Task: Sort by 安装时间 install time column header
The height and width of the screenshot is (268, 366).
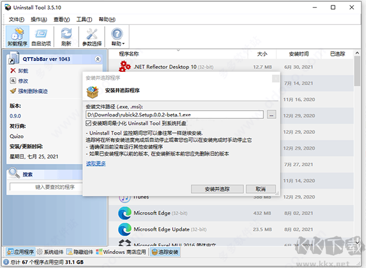Action: point(299,54)
